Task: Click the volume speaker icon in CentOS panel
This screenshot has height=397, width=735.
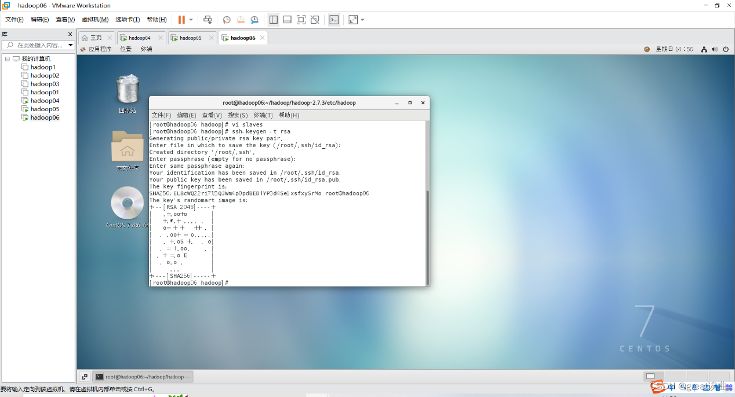Action: (x=715, y=49)
